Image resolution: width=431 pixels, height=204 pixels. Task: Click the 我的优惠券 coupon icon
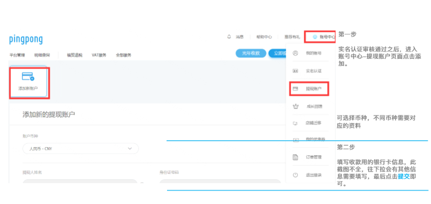coord(295,140)
